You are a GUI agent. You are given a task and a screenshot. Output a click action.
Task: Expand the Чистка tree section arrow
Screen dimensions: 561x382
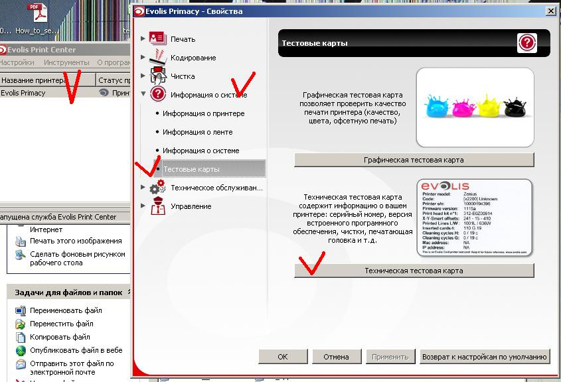(x=143, y=76)
